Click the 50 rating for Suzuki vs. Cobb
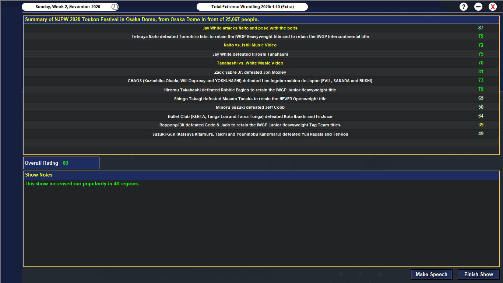This screenshot has width=503, height=283. [x=481, y=107]
